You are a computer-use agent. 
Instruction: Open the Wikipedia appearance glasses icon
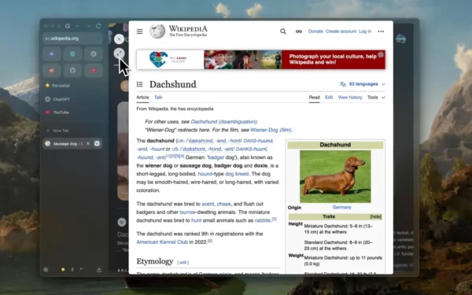(x=299, y=31)
